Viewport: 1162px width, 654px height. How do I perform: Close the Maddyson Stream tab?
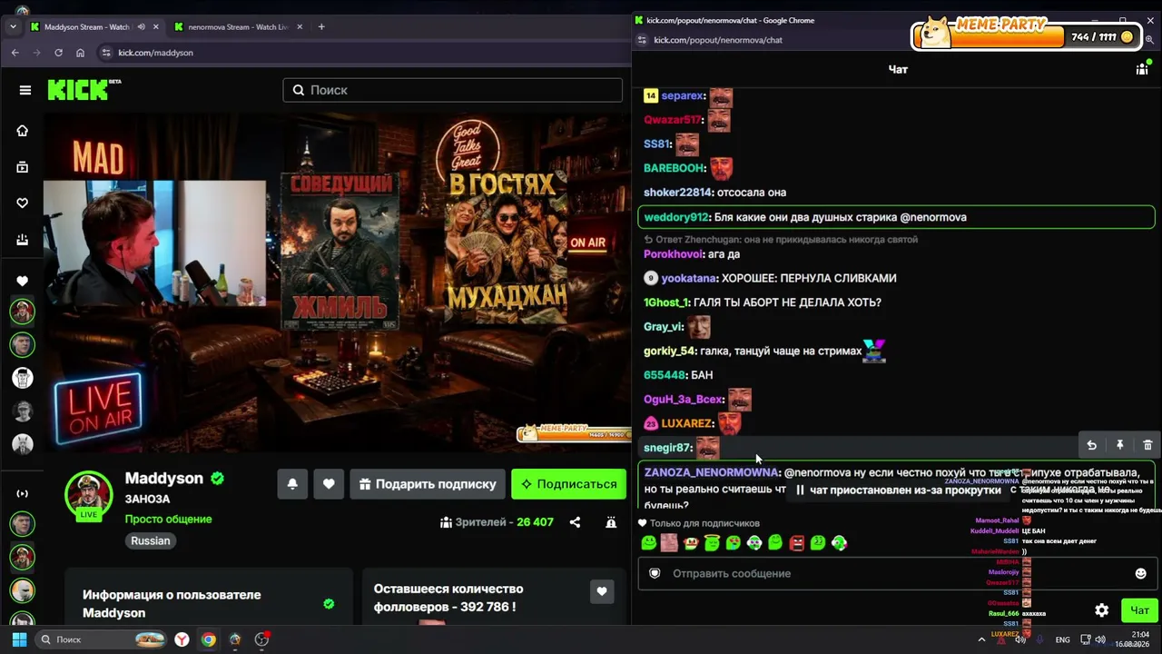pyautogui.click(x=156, y=27)
